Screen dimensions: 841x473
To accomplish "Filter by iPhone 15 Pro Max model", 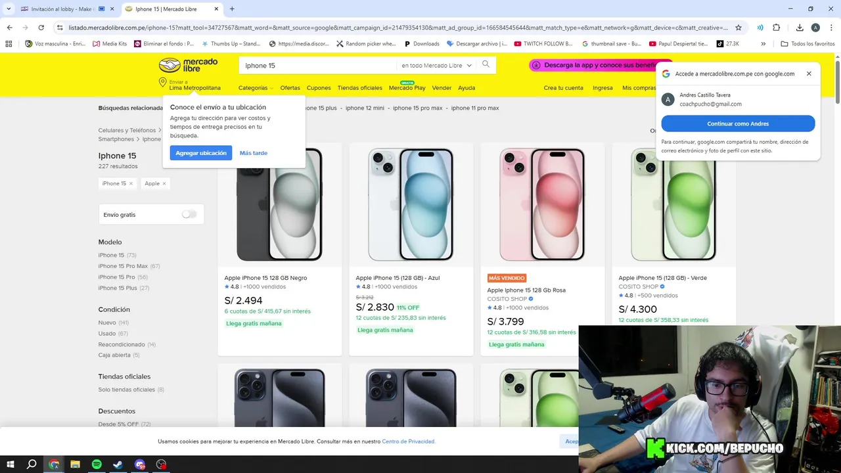I will click(x=123, y=266).
